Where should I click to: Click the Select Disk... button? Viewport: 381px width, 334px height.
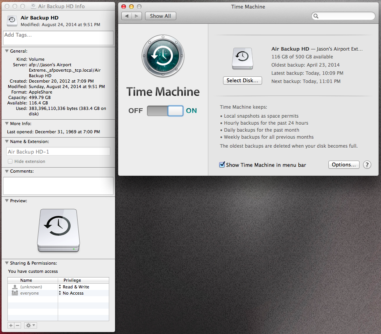click(242, 80)
